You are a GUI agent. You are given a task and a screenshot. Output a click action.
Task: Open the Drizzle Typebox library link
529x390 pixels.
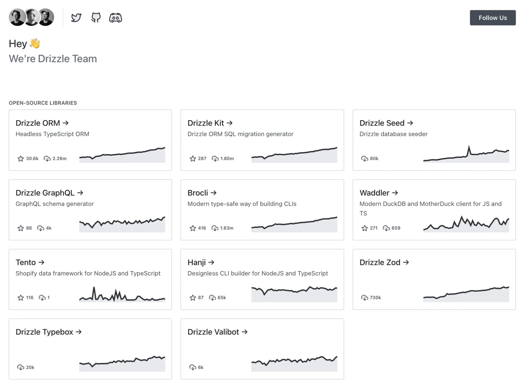click(49, 332)
